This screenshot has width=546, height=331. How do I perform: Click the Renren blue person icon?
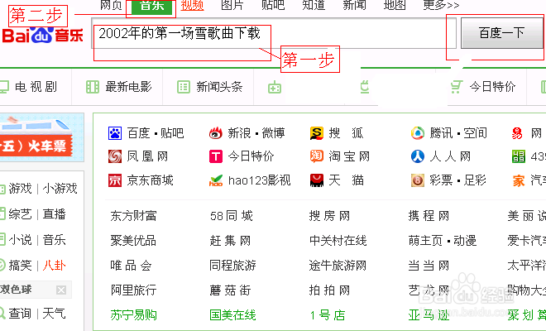click(418, 156)
